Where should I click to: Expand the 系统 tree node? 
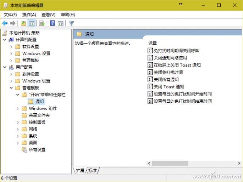pyautogui.click(x=18, y=136)
